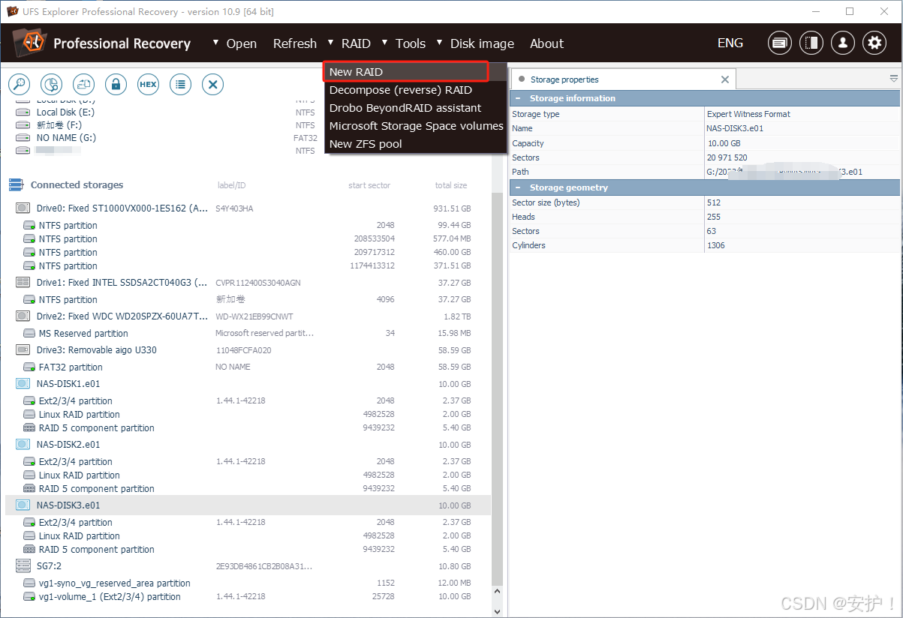Screen dimensions: 903x618
Task: Click the list view icon in left toolbar
Action: pyautogui.click(x=180, y=85)
